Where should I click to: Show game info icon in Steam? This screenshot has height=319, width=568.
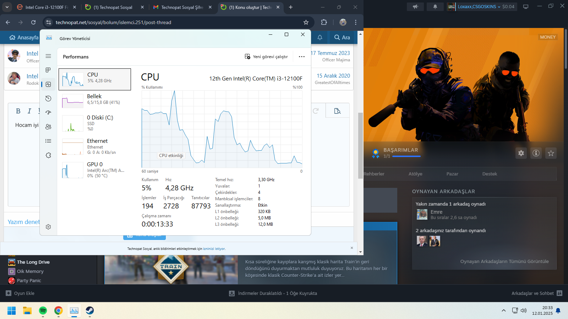pos(536,153)
